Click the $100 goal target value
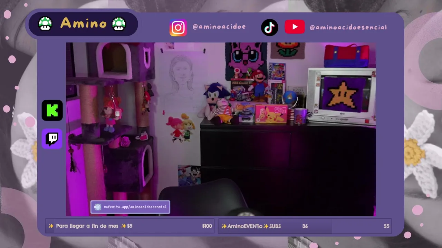 point(207,226)
